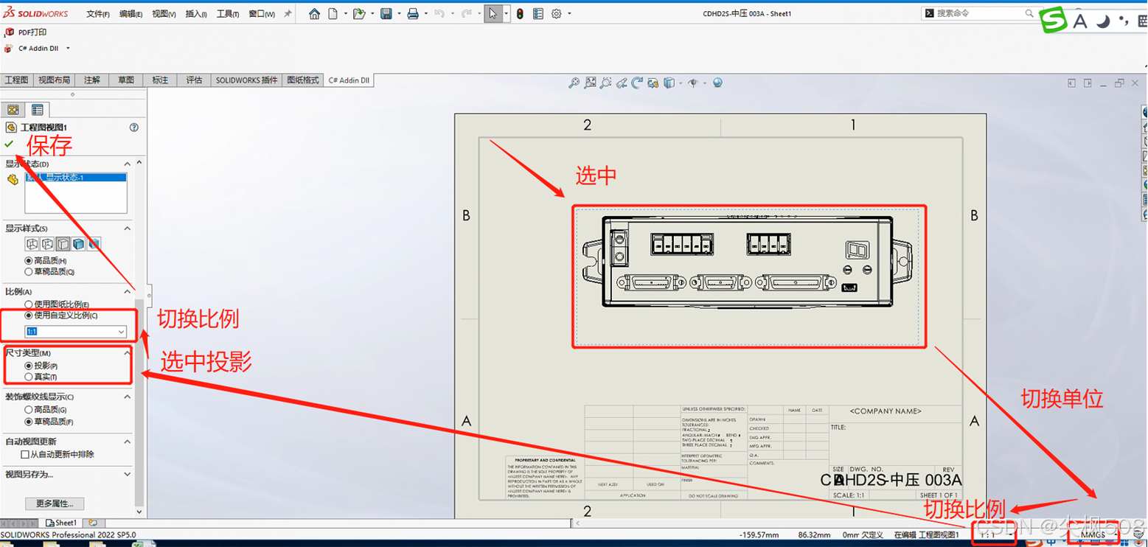Open File Properties list icon in toolbar
Image resolution: width=1148 pixels, height=547 pixels.
point(538,14)
